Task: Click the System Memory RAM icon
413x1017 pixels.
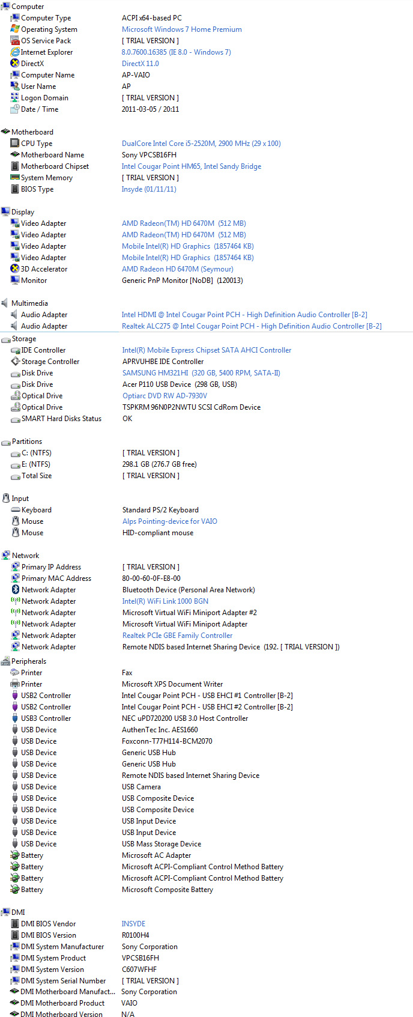Action: [15, 178]
